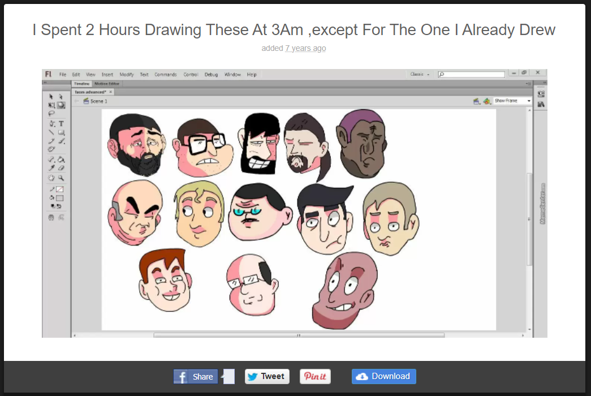Pick the 3D Rotation tool
Image resolution: width=591 pixels, height=396 pixels.
[61, 106]
